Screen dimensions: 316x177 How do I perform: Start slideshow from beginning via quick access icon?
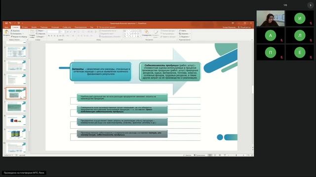click(x=19, y=23)
